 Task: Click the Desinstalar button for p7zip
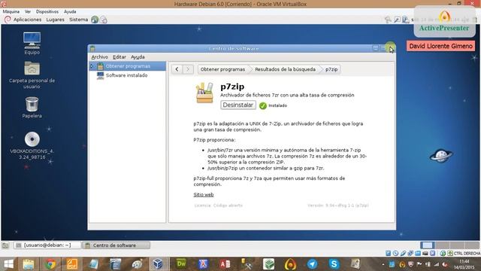coord(238,105)
